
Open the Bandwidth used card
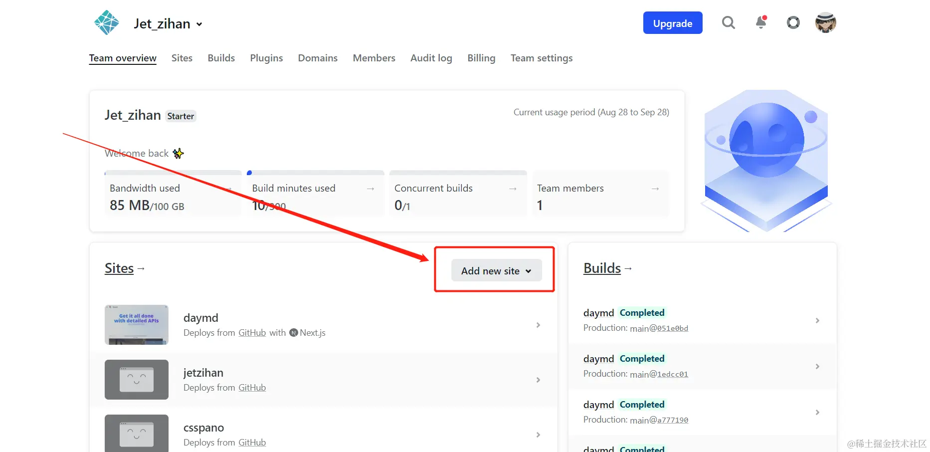pyautogui.click(x=173, y=194)
